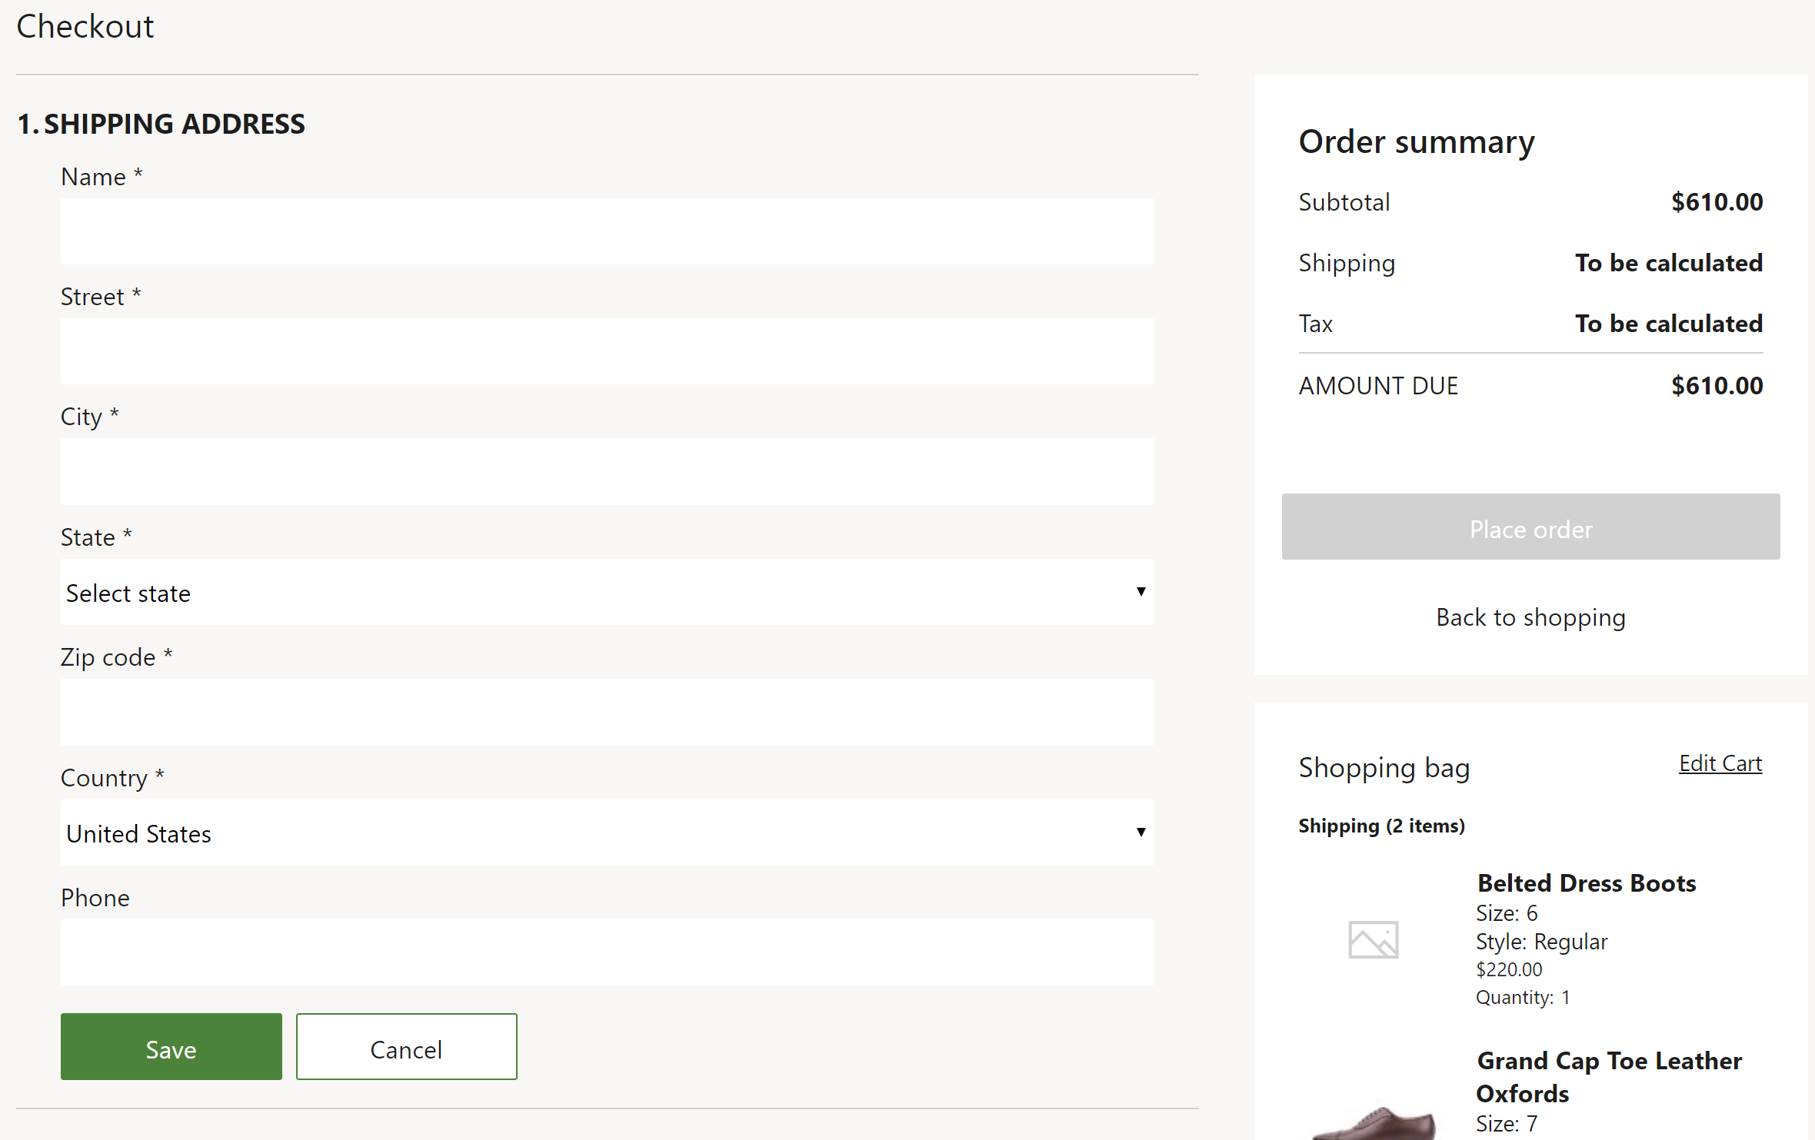Click the Checkout section header
1815x1140 pixels.
85,25
